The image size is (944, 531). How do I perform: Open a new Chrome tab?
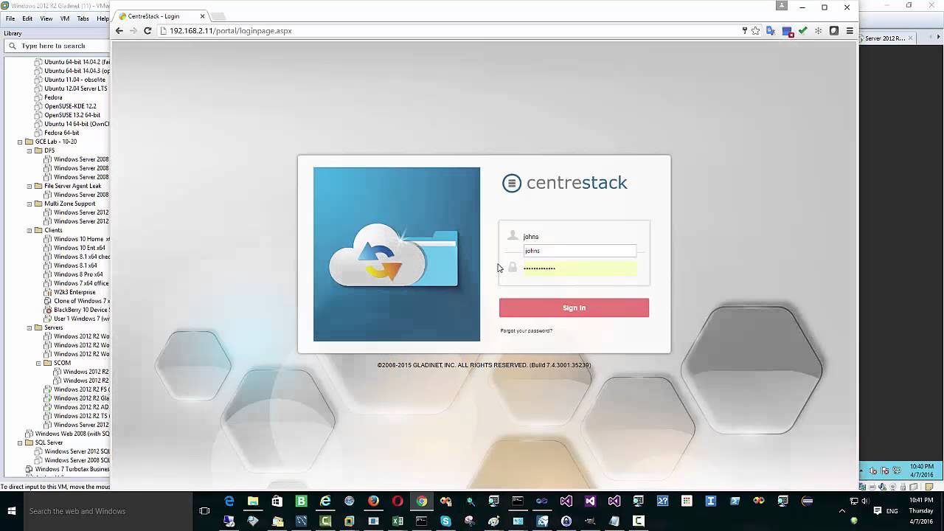(219, 16)
